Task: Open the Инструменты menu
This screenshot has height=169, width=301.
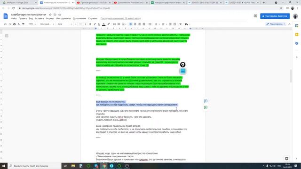Action: coord(63,18)
